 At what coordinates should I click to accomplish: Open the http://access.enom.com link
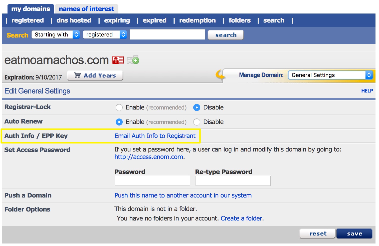pyautogui.click(x=149, y=157)
